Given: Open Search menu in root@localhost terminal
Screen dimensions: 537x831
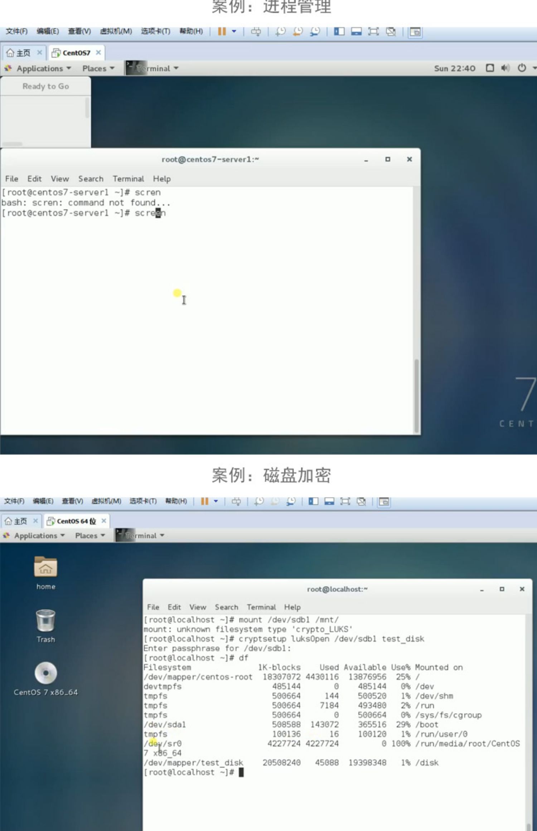Looking at the screenshot, I should tap(226, 607).
